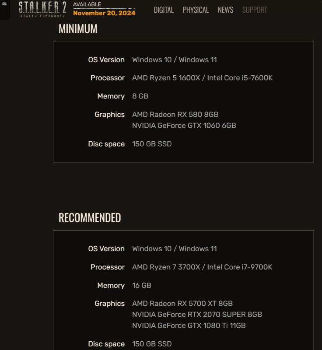
Task: Click the NVIDIA GeForce GTX 1060 6GB line
Action: coord(184,126)
